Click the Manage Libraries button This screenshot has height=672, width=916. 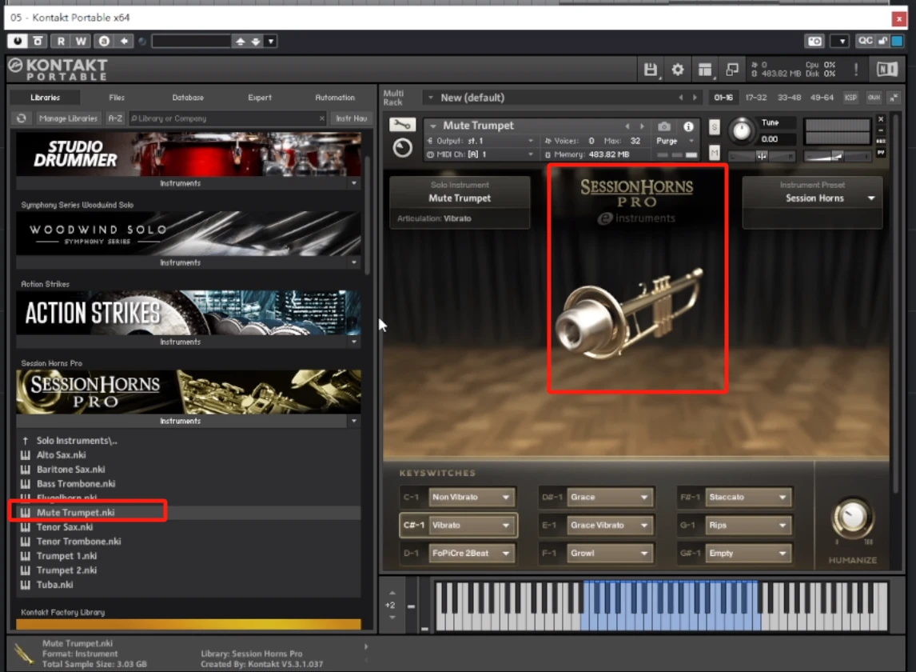tap(68, 118)
